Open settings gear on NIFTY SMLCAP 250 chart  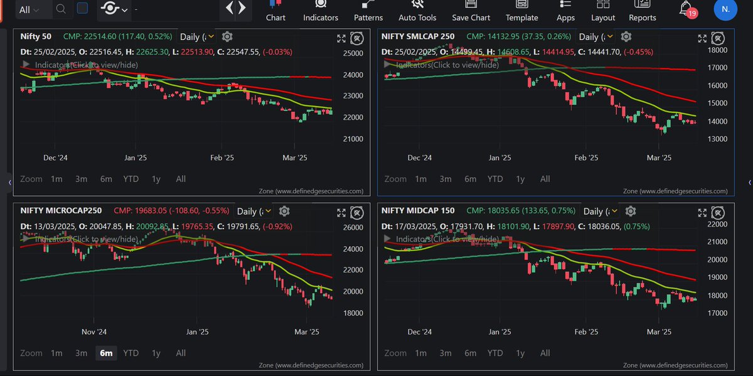pos(626,36)
